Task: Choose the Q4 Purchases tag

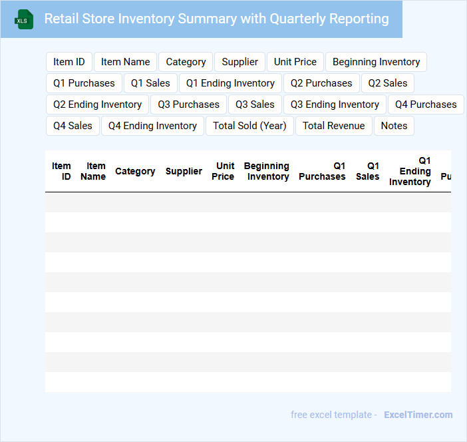Action: click(426, 105)
